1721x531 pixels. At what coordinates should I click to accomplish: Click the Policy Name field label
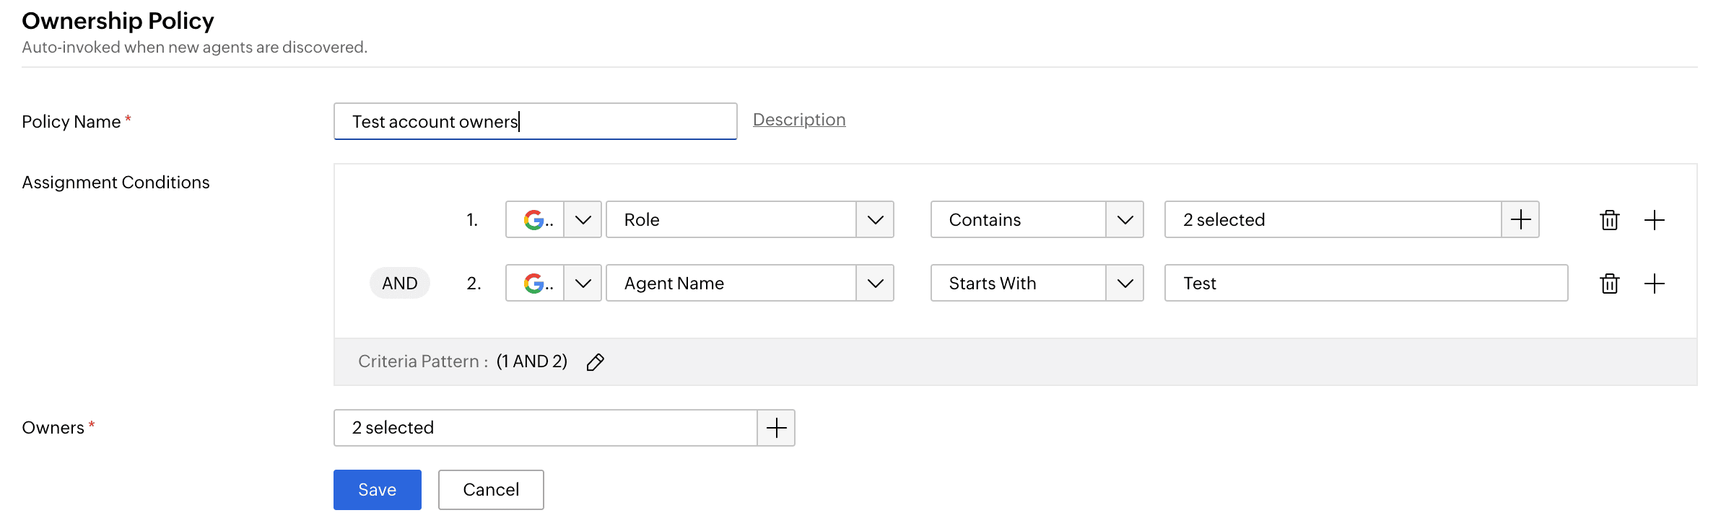[71, 122]
